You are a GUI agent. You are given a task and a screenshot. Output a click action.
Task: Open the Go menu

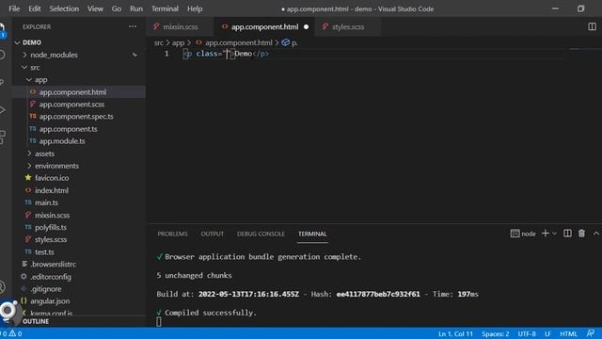(x=117, y=8)
